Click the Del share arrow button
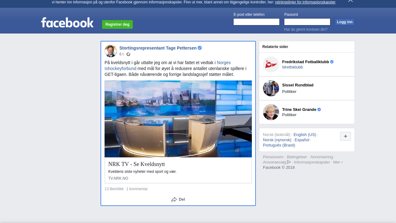This screenshot has height=223, width=396. [x=178, y=199]
